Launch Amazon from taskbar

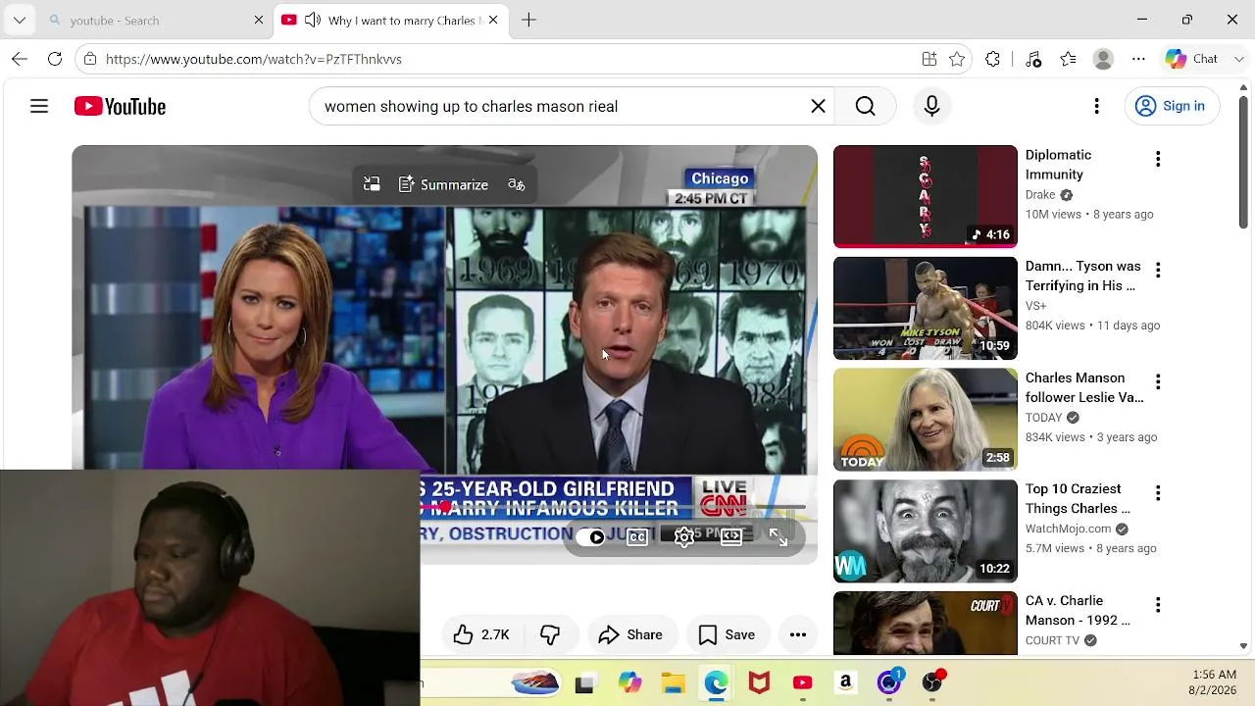click(x=845, y=682)
